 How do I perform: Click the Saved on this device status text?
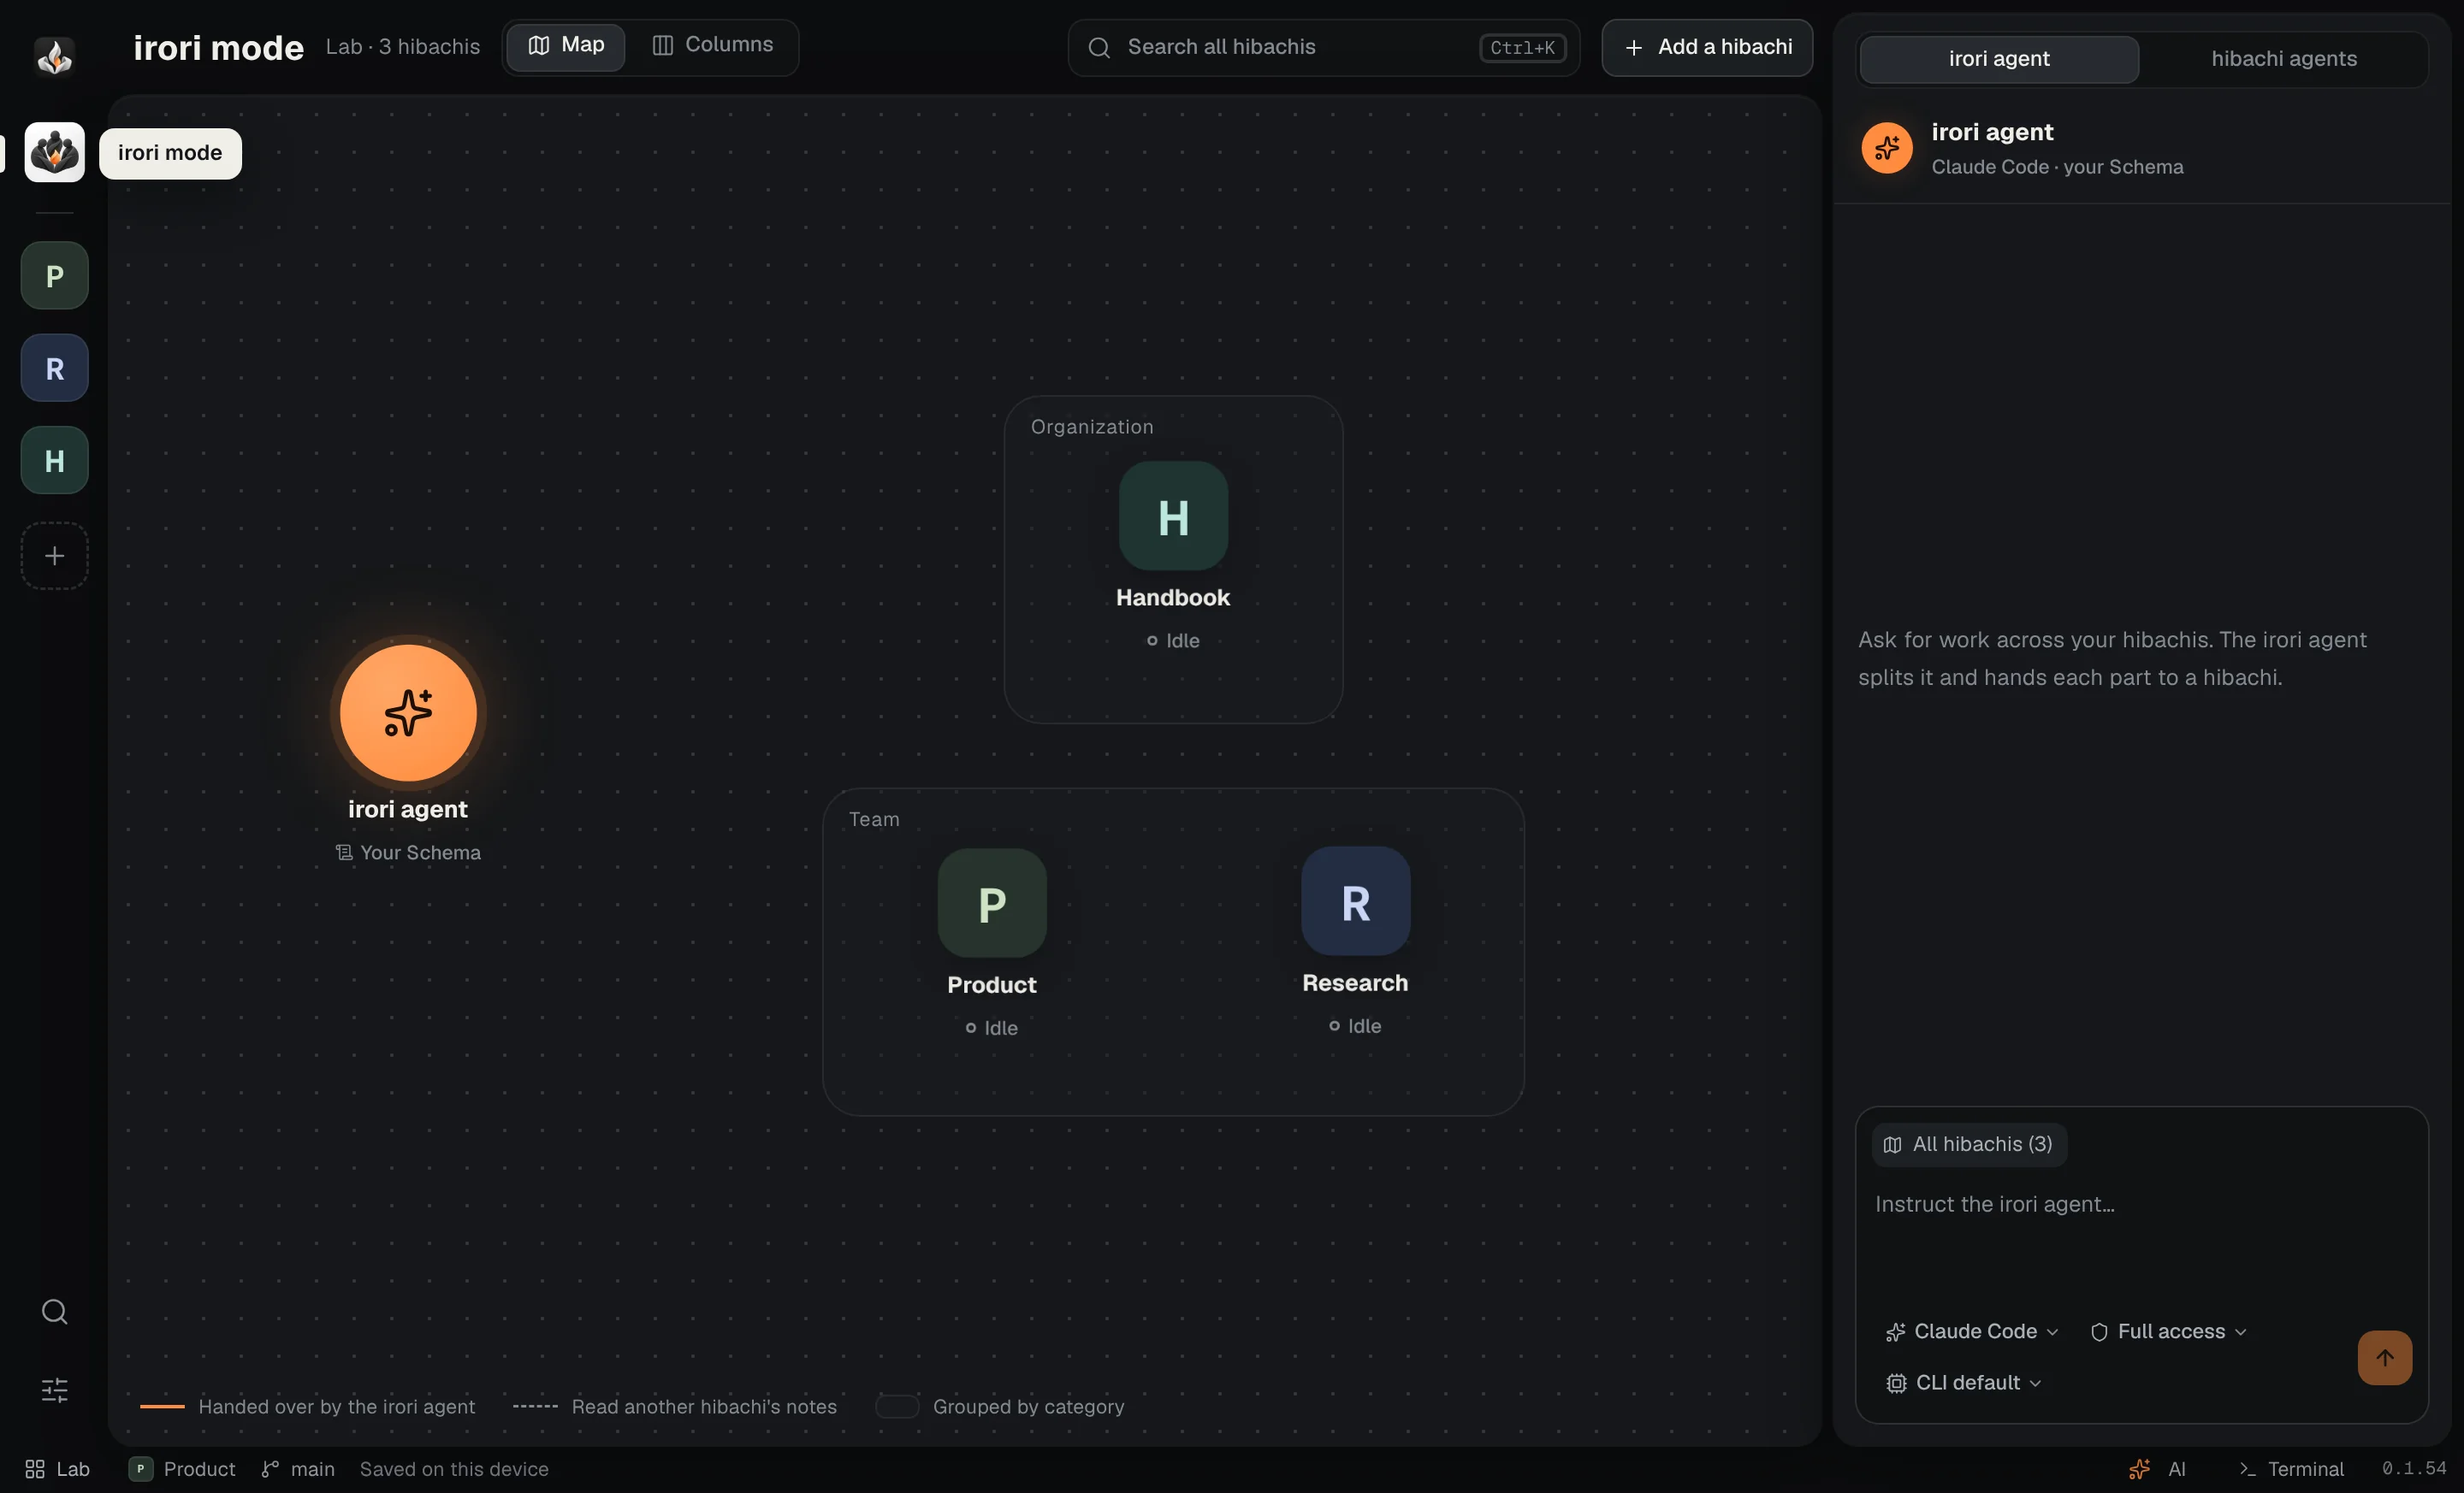pyautogui.click(x=454, y=1469)
